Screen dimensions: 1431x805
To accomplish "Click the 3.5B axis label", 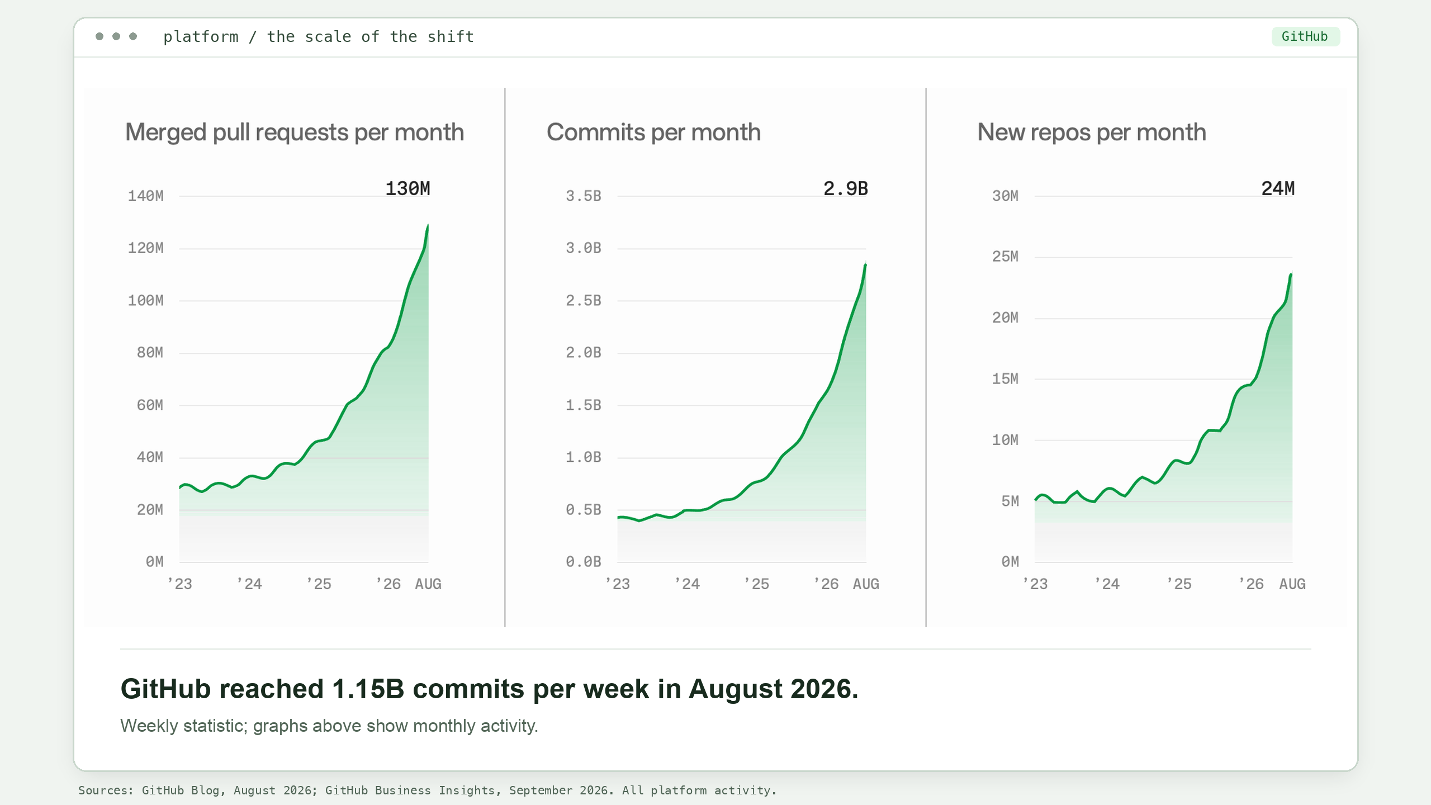I will click(x=583, y=196).
